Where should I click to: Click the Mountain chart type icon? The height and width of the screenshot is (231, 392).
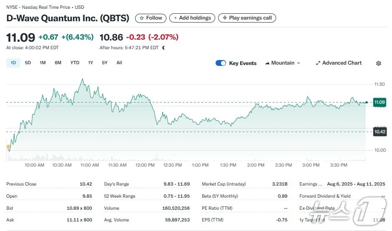pos(267,63)
